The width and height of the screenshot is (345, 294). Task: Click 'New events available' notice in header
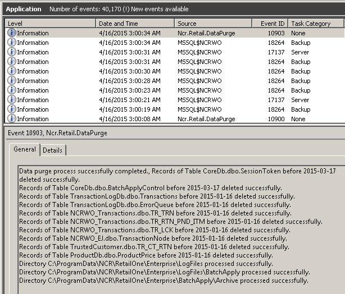[x=160, y=9]
